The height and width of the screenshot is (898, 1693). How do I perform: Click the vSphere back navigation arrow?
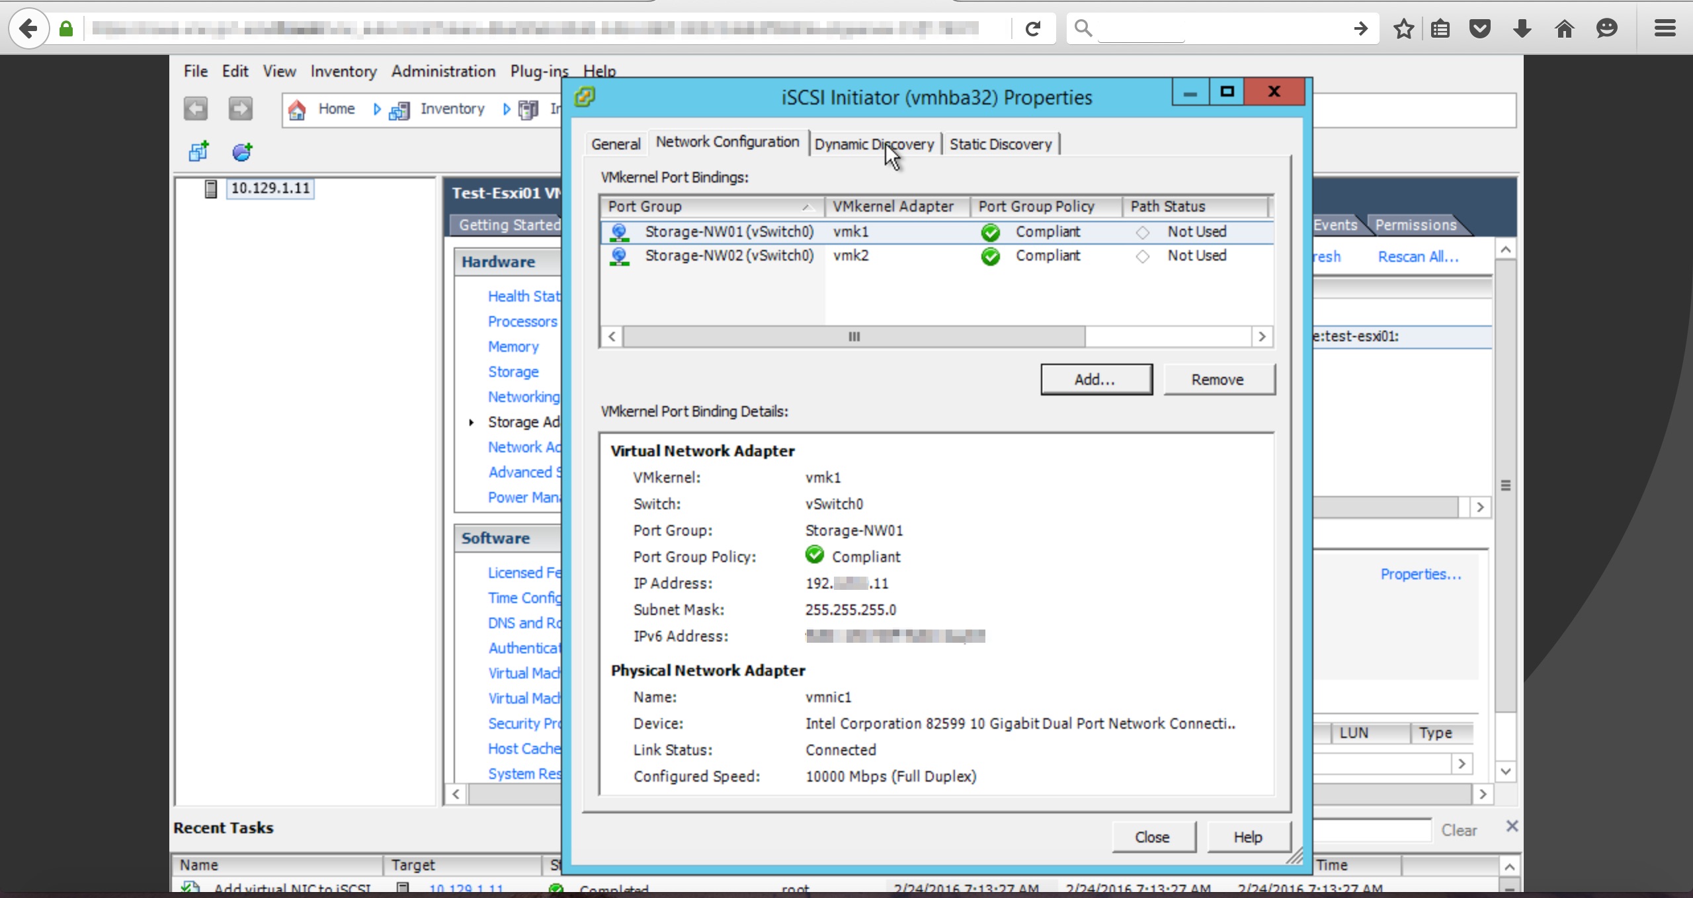[x=196, y=109]
